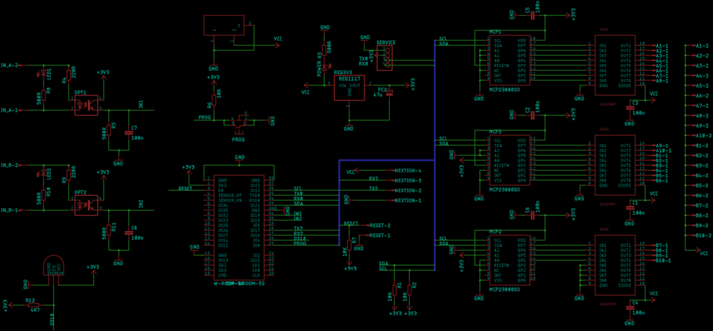Click the REG3V3 regulator reference label

click(x=344, y=73)
